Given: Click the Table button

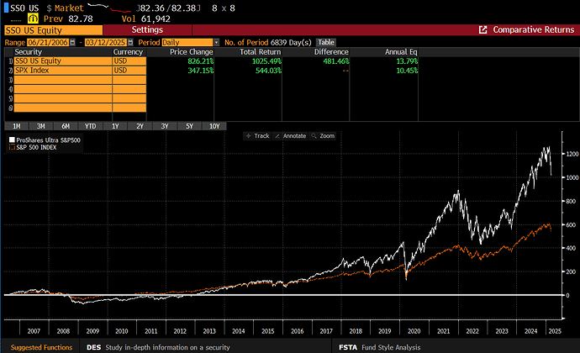Looking at the screenshot, I should tap(325, 42).
